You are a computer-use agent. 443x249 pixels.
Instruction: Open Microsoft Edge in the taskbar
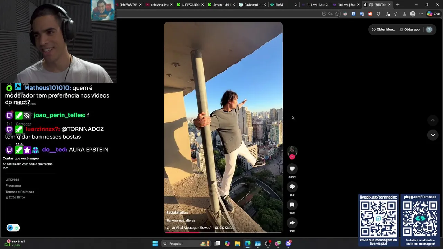247,243
